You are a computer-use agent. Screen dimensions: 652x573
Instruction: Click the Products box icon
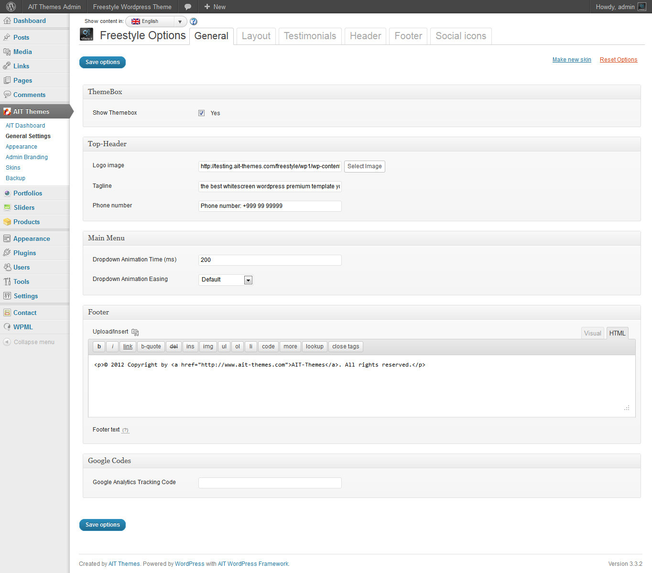(7, 222)
